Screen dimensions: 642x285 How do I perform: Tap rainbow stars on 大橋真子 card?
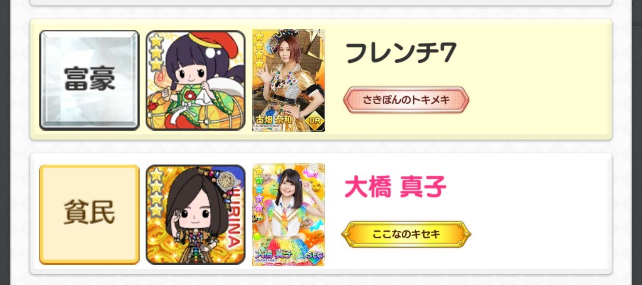pyautogui.click(x=259, y=189)
